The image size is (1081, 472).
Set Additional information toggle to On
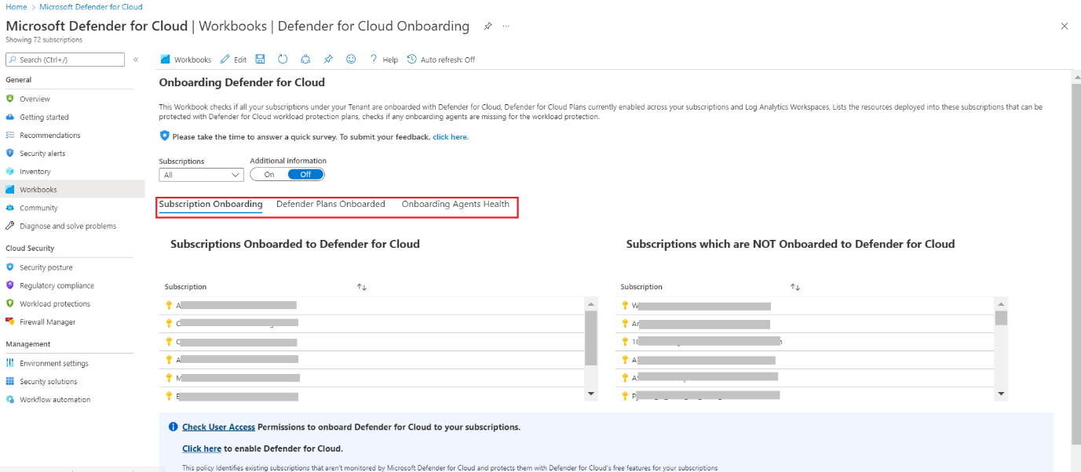pos(269,175)
